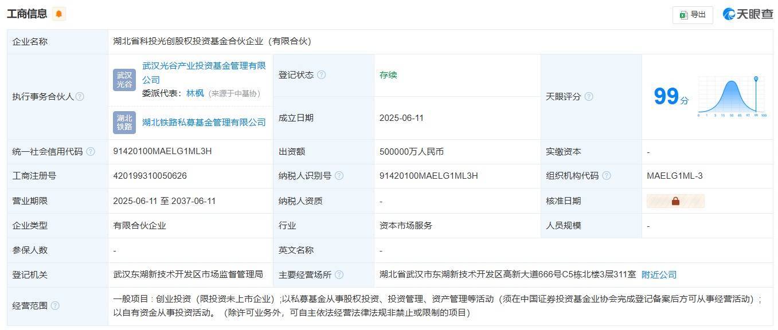Click the 营业期限 date range value
Image resolution: width=778 pixels, height=330 pixels.
click(165, 201)
